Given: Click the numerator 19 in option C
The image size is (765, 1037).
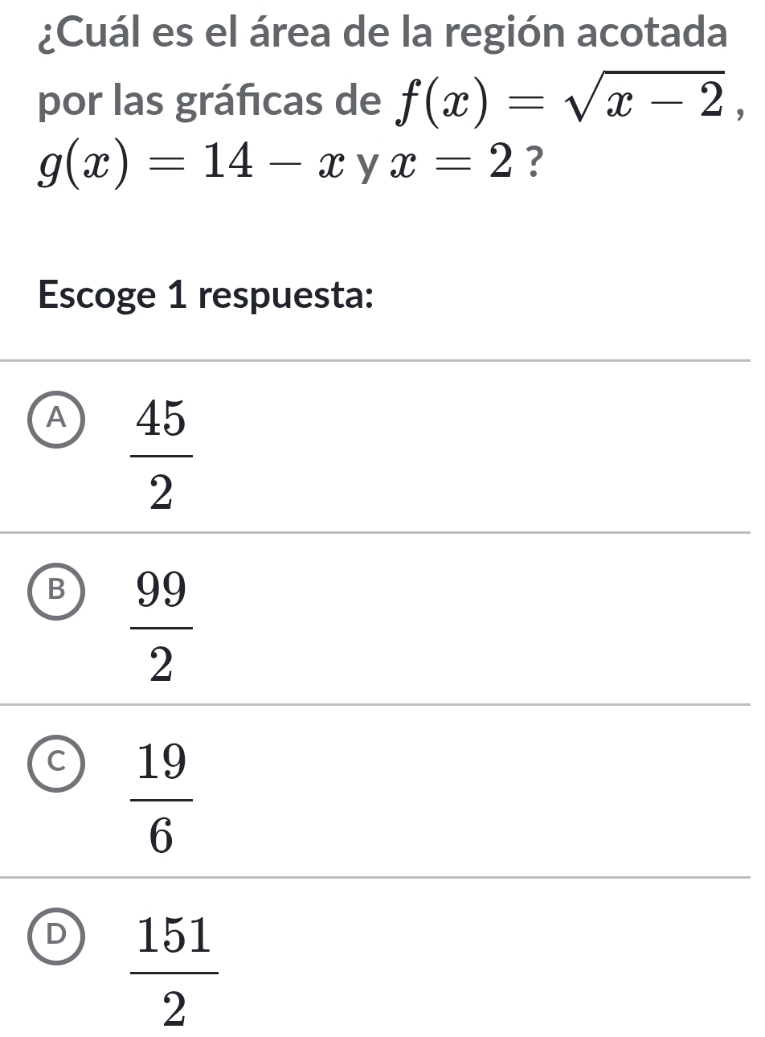Looking at the screenshot, I should [x=162, y=764].
